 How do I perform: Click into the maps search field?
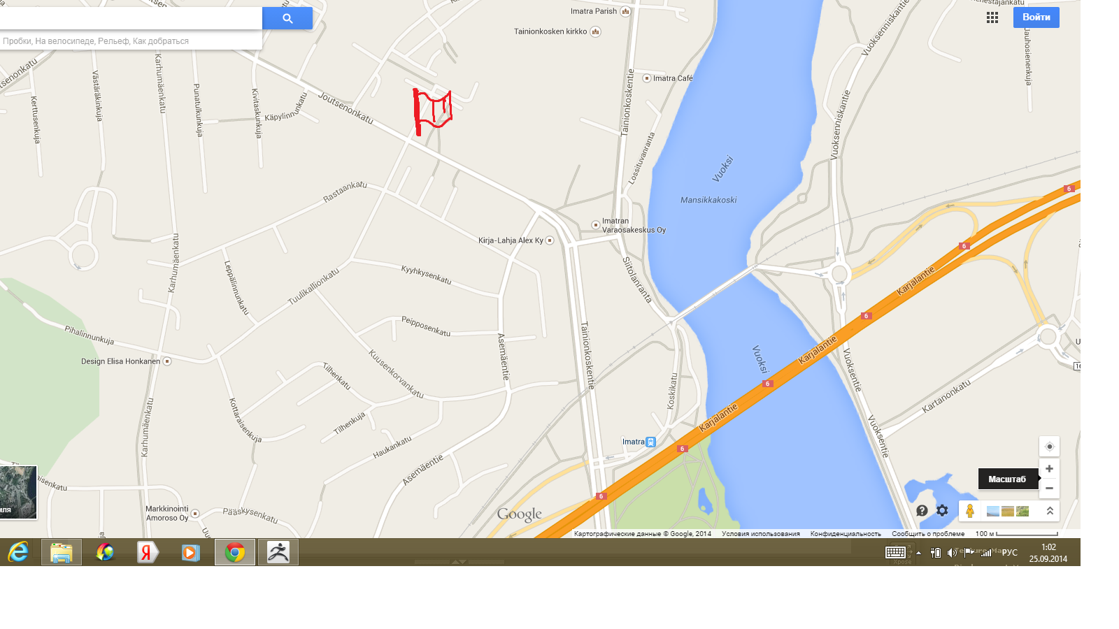coord(131,18)
